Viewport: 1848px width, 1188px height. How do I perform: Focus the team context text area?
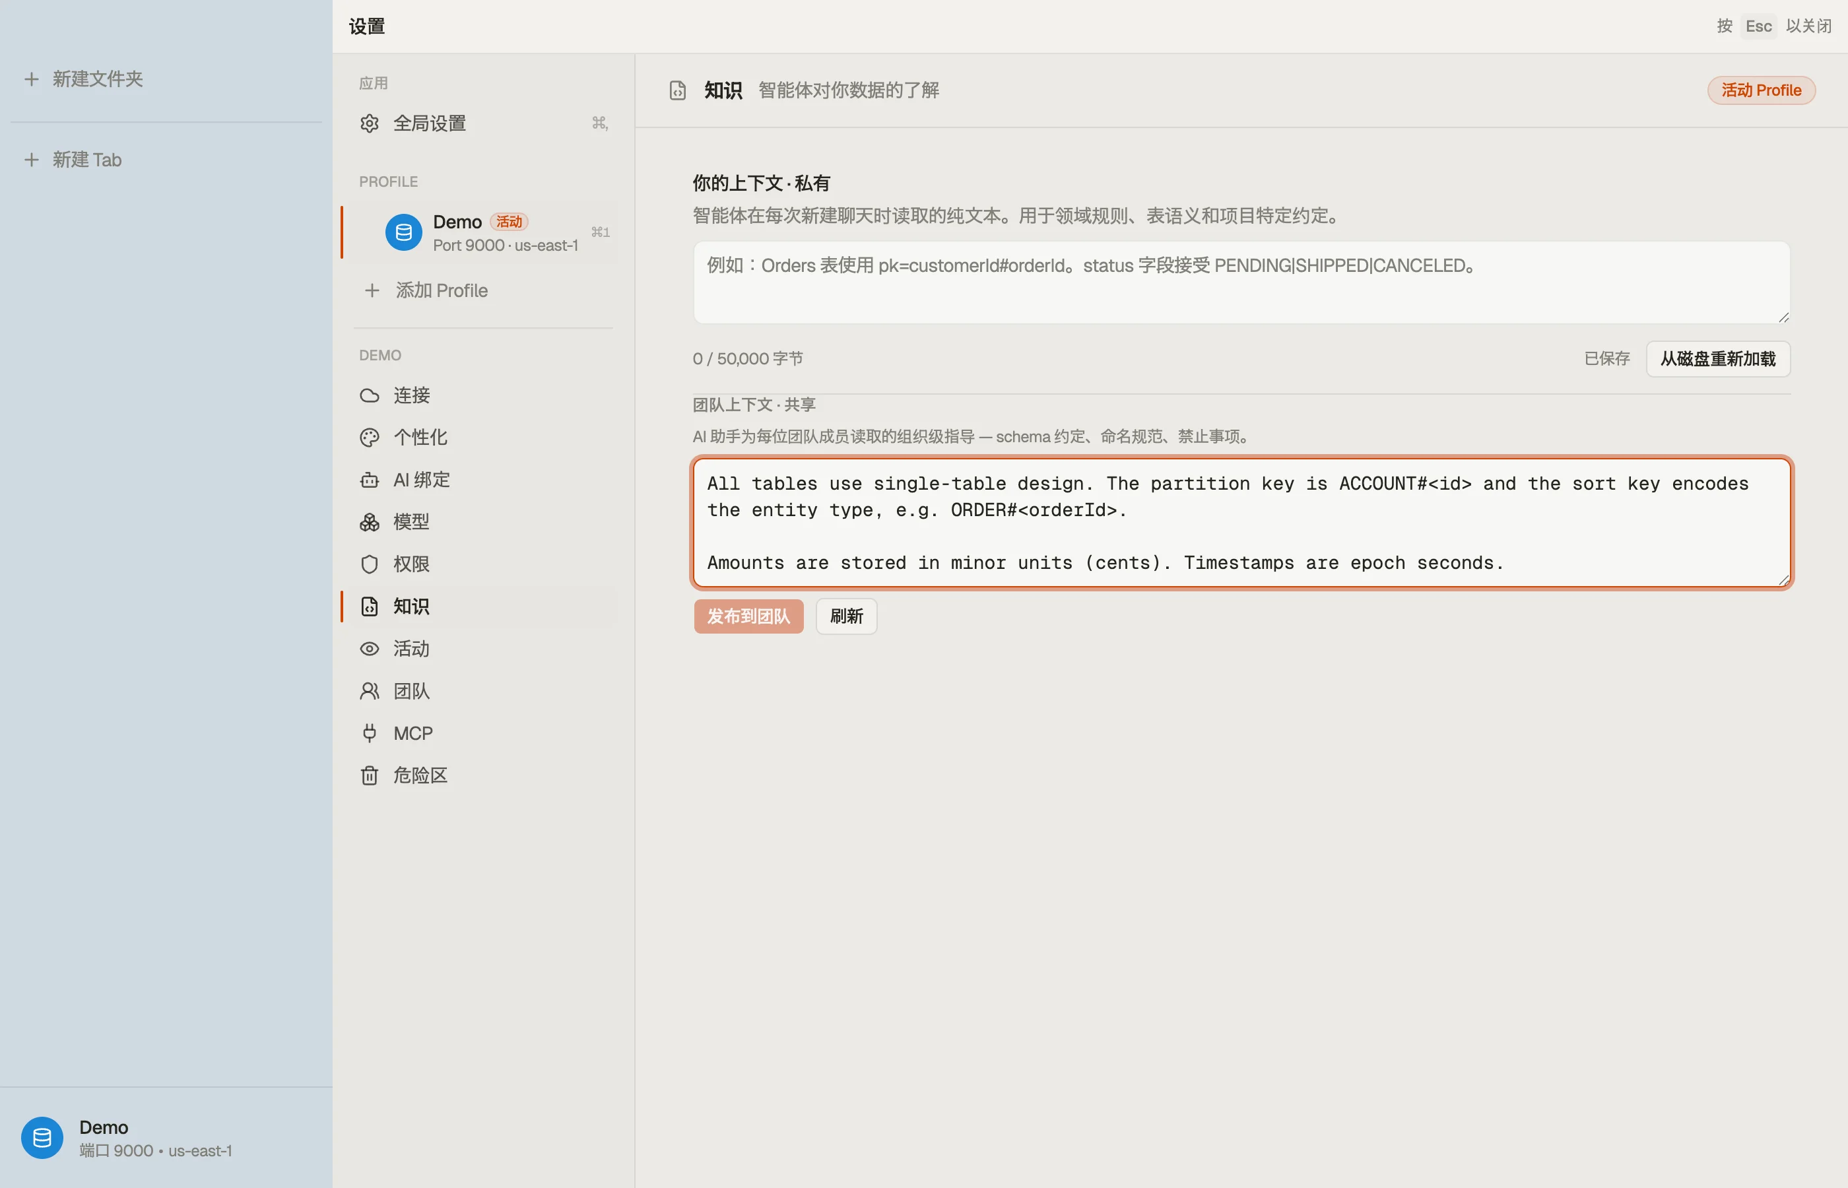(1241, 523)
